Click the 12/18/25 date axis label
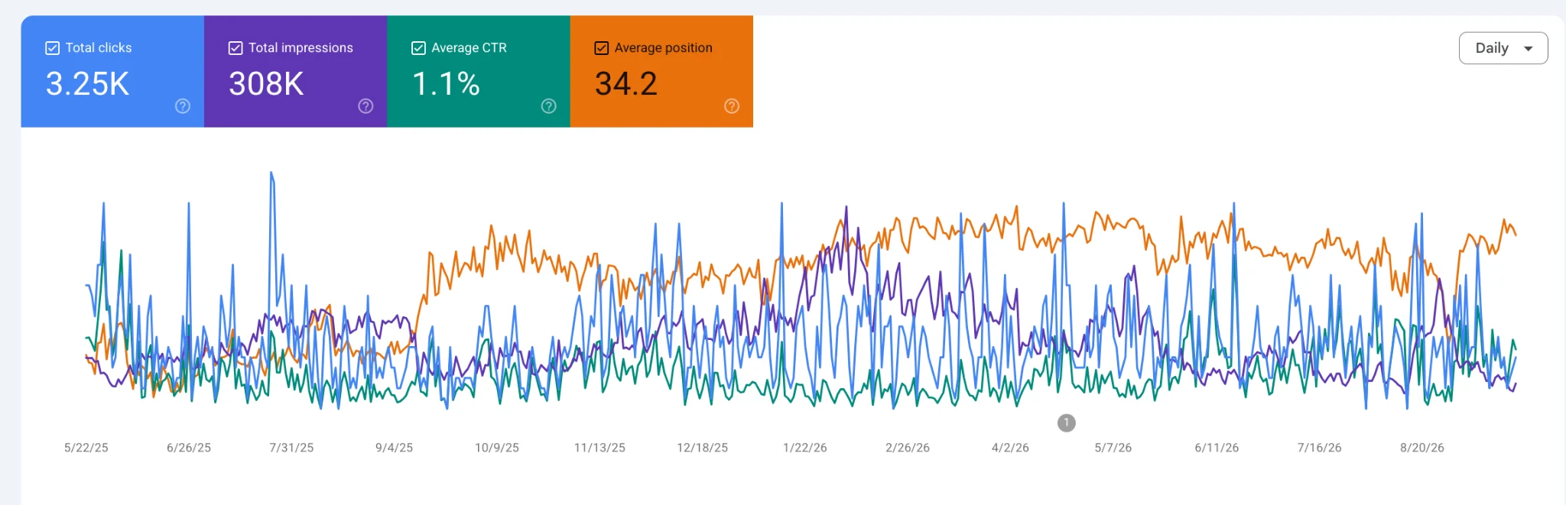1566x505 pixels. click(x=702, y=448)
